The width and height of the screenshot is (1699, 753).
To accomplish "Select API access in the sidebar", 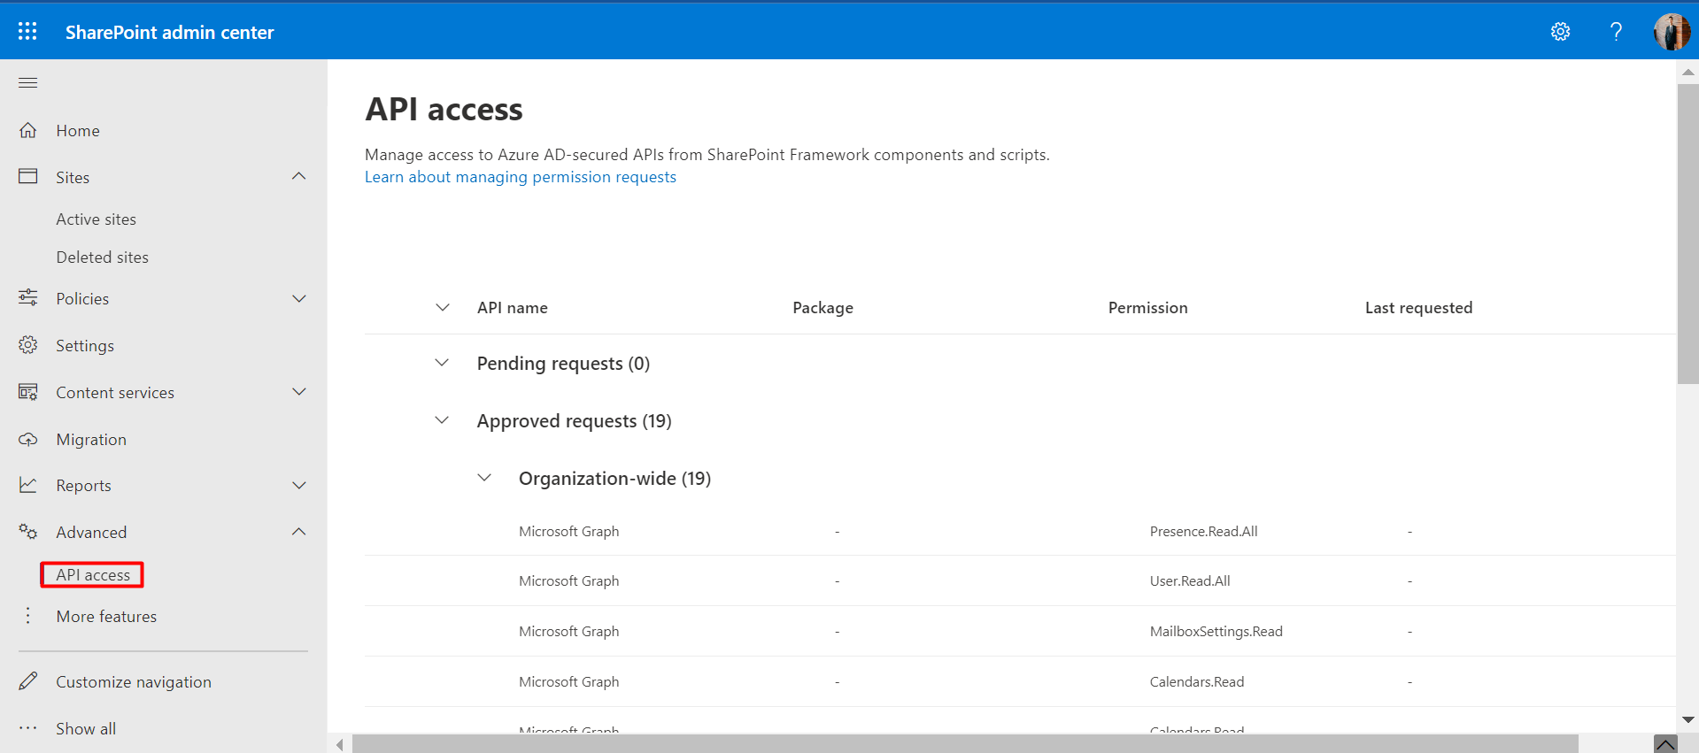I will coord(93,574).
